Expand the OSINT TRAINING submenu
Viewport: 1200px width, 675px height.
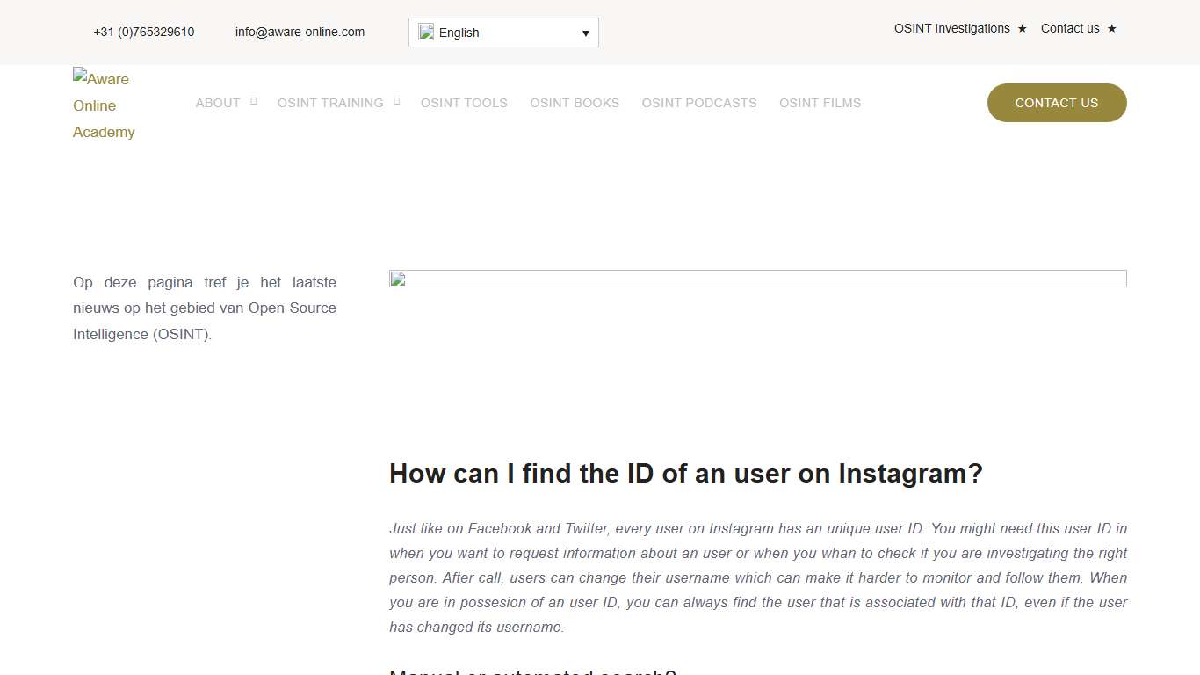tap(330, 103)
